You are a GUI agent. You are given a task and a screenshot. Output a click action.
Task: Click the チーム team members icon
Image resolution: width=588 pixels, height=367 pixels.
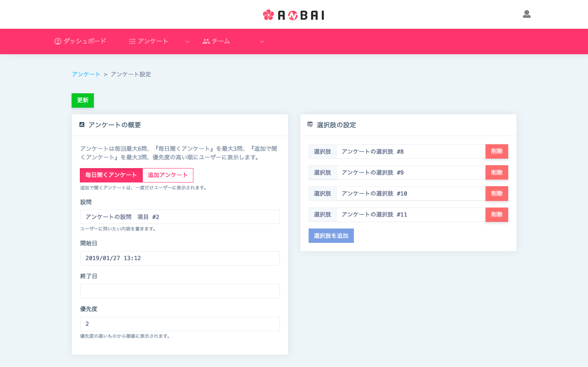click(x=205, y=41)
